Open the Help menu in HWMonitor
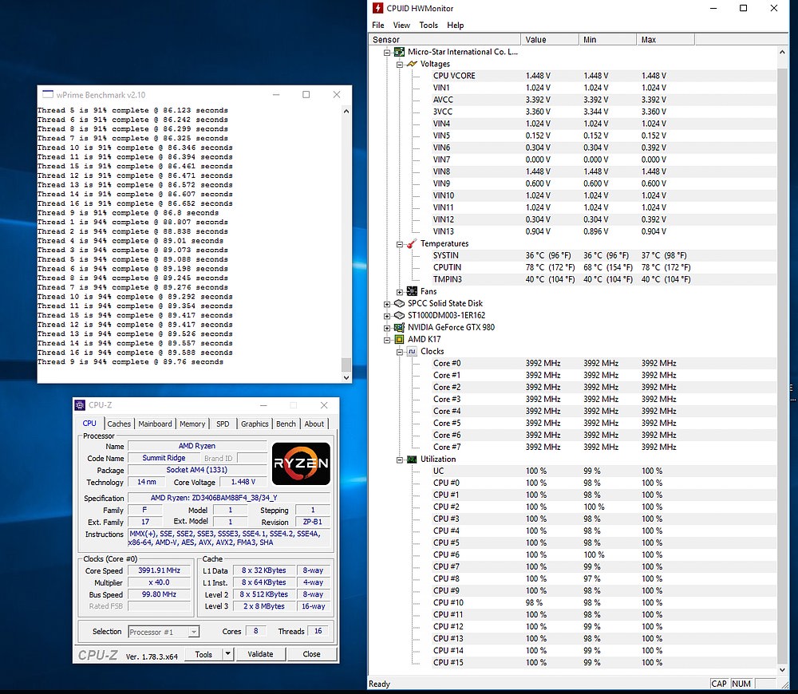Viewport: 798px width, 694px height. tap(456, 25)
